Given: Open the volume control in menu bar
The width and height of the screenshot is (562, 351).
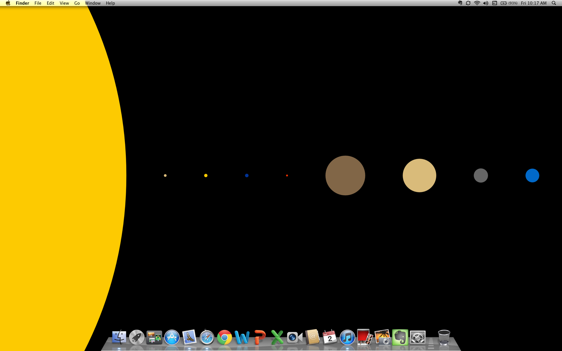Looking at the screenshot, I should point(486,3).
